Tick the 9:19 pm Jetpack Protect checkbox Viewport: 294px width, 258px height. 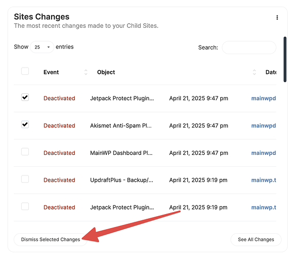tap(25, 206)
